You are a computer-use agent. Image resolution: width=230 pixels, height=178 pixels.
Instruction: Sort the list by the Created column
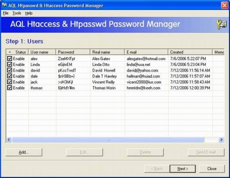coord(190,52)
